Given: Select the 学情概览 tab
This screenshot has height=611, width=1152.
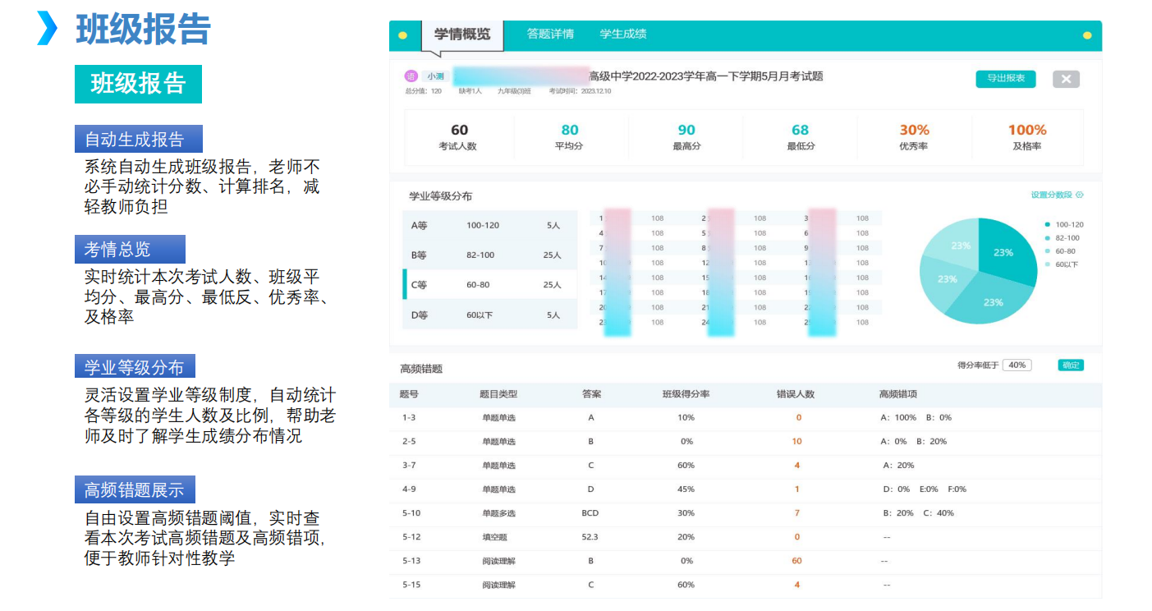Looking at the screenshot, I should tap(462, 34).
